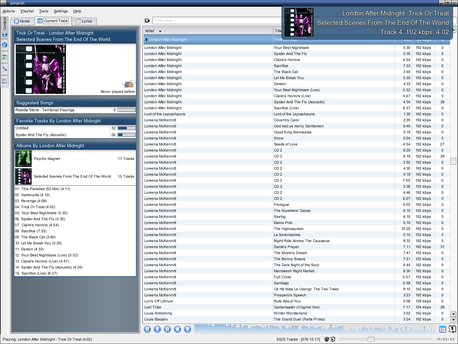Open favorite track Untitled

pos(22,128)
